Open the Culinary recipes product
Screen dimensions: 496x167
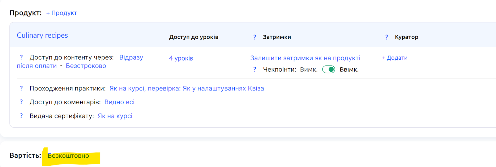[42, 35]
